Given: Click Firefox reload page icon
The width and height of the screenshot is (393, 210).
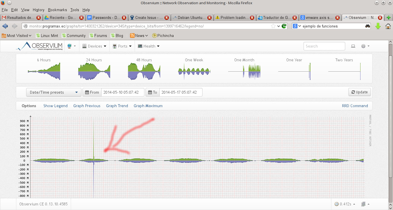Looking at the screenshot, I should pyautogui.click(x=284, y=26).
